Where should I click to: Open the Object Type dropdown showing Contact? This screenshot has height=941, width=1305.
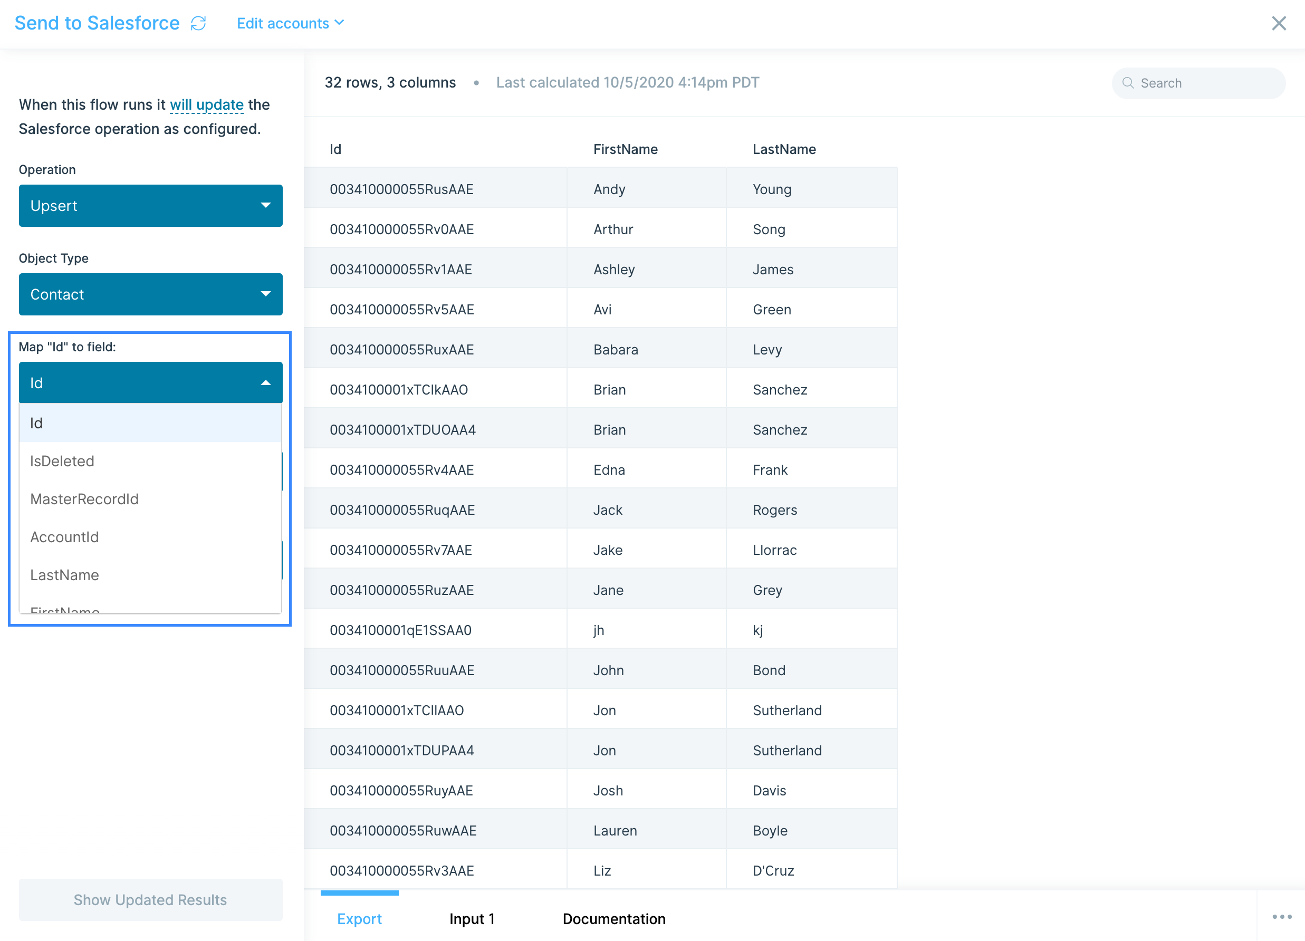(x=150, y=294)
